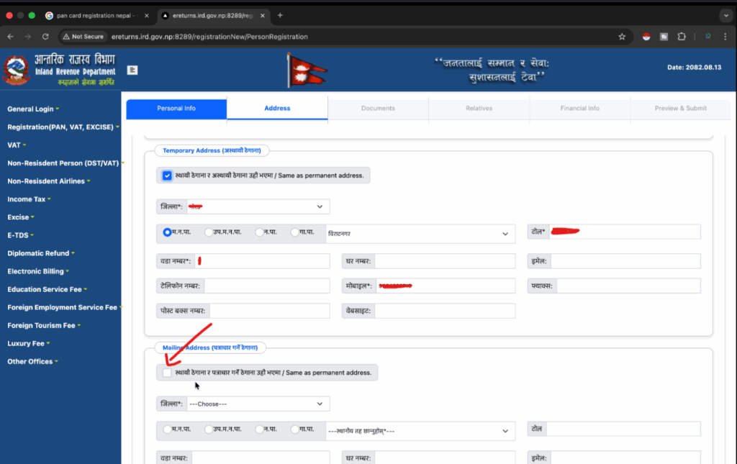Open a new browser tab with plus icon
The height and width of the screenshot is (464, 737).
[280, 15]
